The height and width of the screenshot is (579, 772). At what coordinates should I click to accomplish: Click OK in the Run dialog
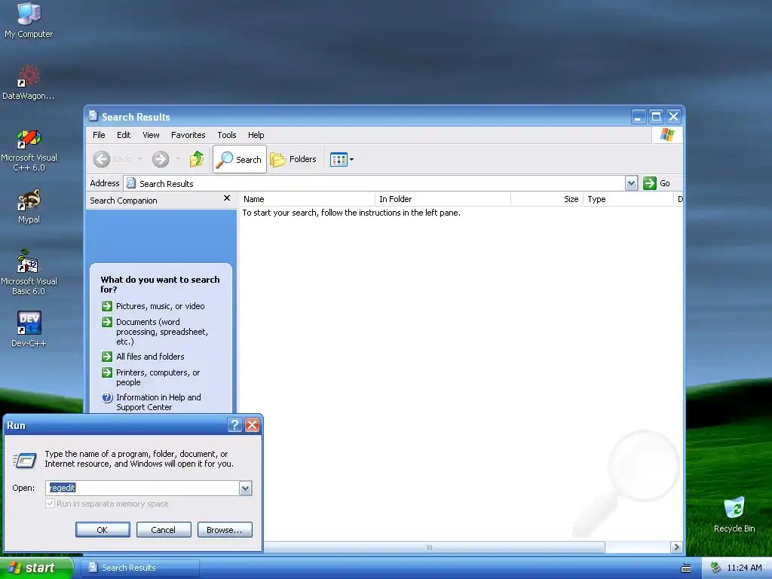point(103,530)
